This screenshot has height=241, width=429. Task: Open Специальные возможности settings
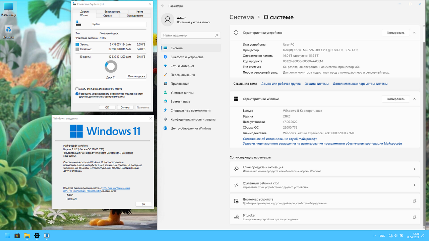[191, 110]
